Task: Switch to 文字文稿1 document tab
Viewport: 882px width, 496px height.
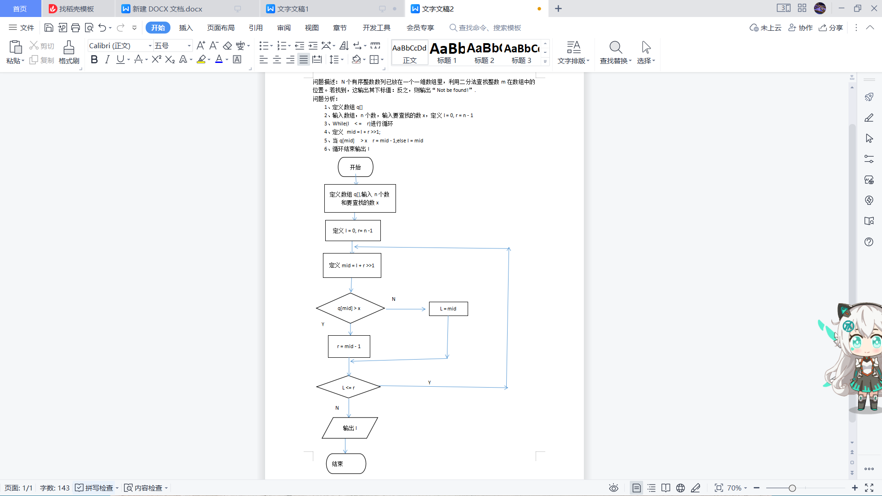Action: (x=293, y=9)
